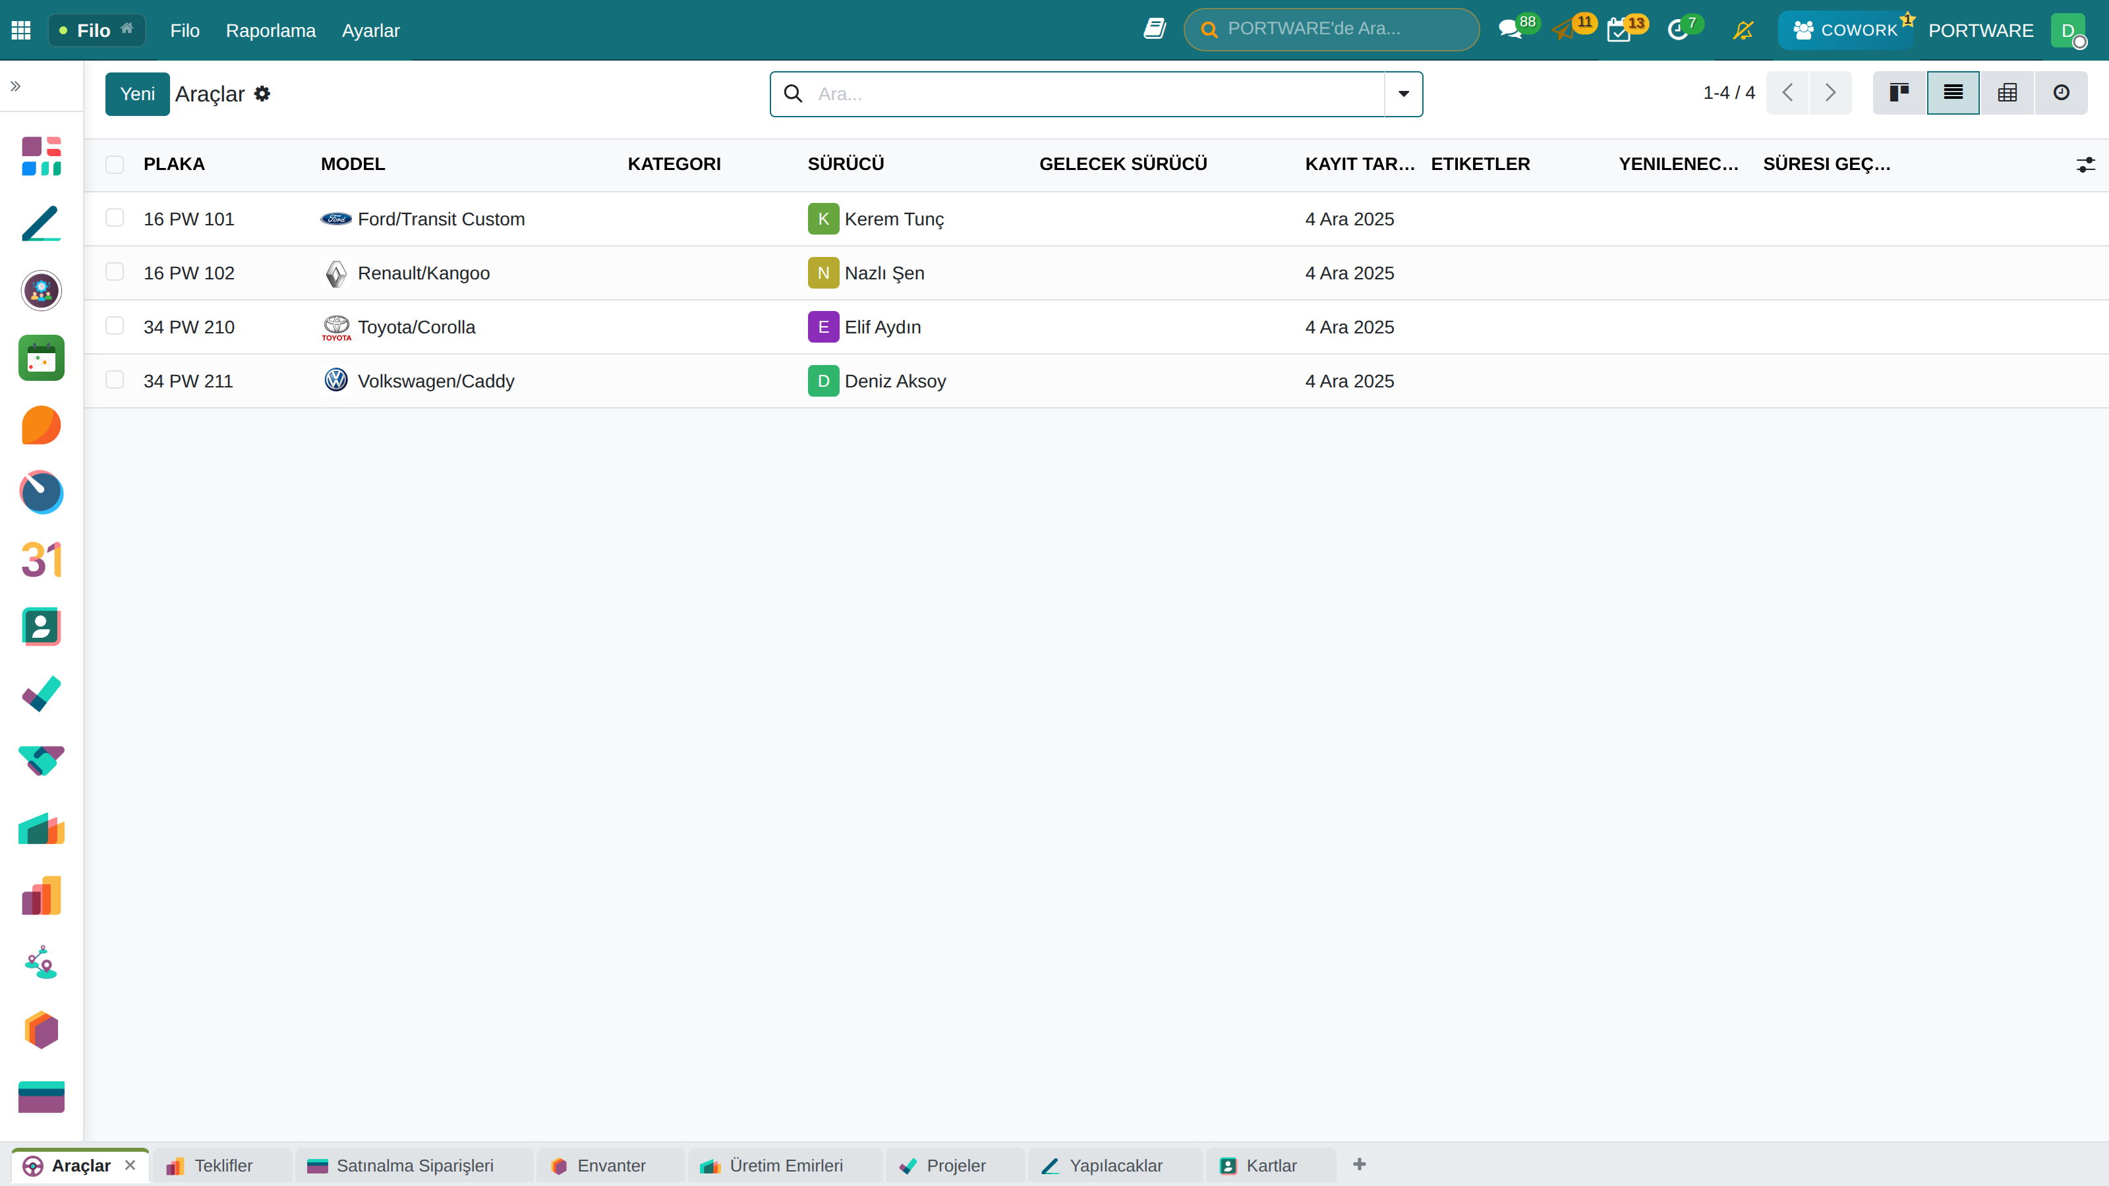Open optional columns adjust settings

pos(2085,165)
